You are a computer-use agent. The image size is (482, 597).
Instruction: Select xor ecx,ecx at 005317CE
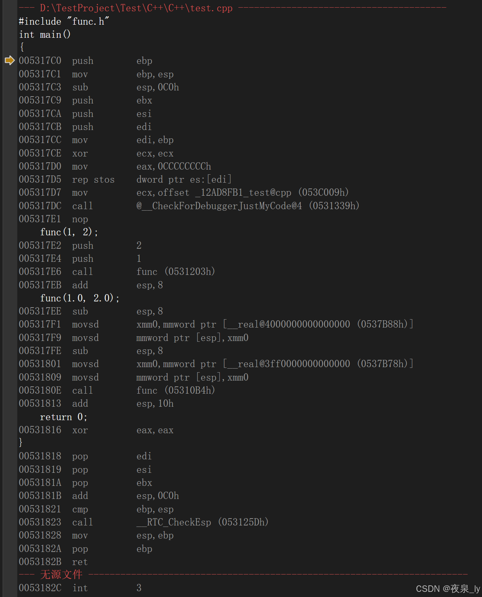[x=96, y=153]
